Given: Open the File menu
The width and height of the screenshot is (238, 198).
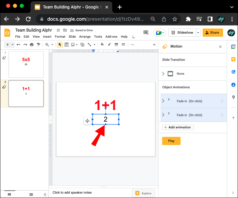Looking at the screenshot, I should coord(18,37).
